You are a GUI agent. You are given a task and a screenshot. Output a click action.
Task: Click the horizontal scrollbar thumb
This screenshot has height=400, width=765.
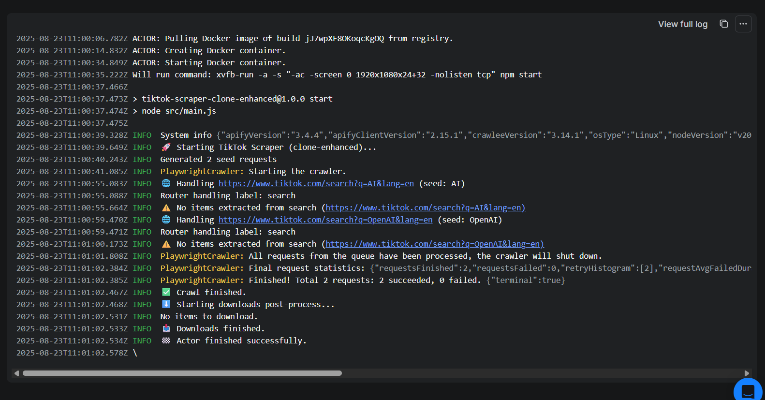(182, 373)
